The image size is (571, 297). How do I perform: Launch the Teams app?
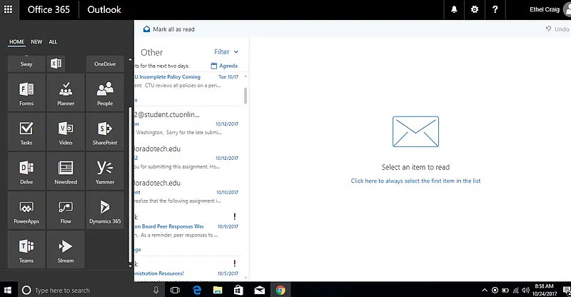coord(26,250)
